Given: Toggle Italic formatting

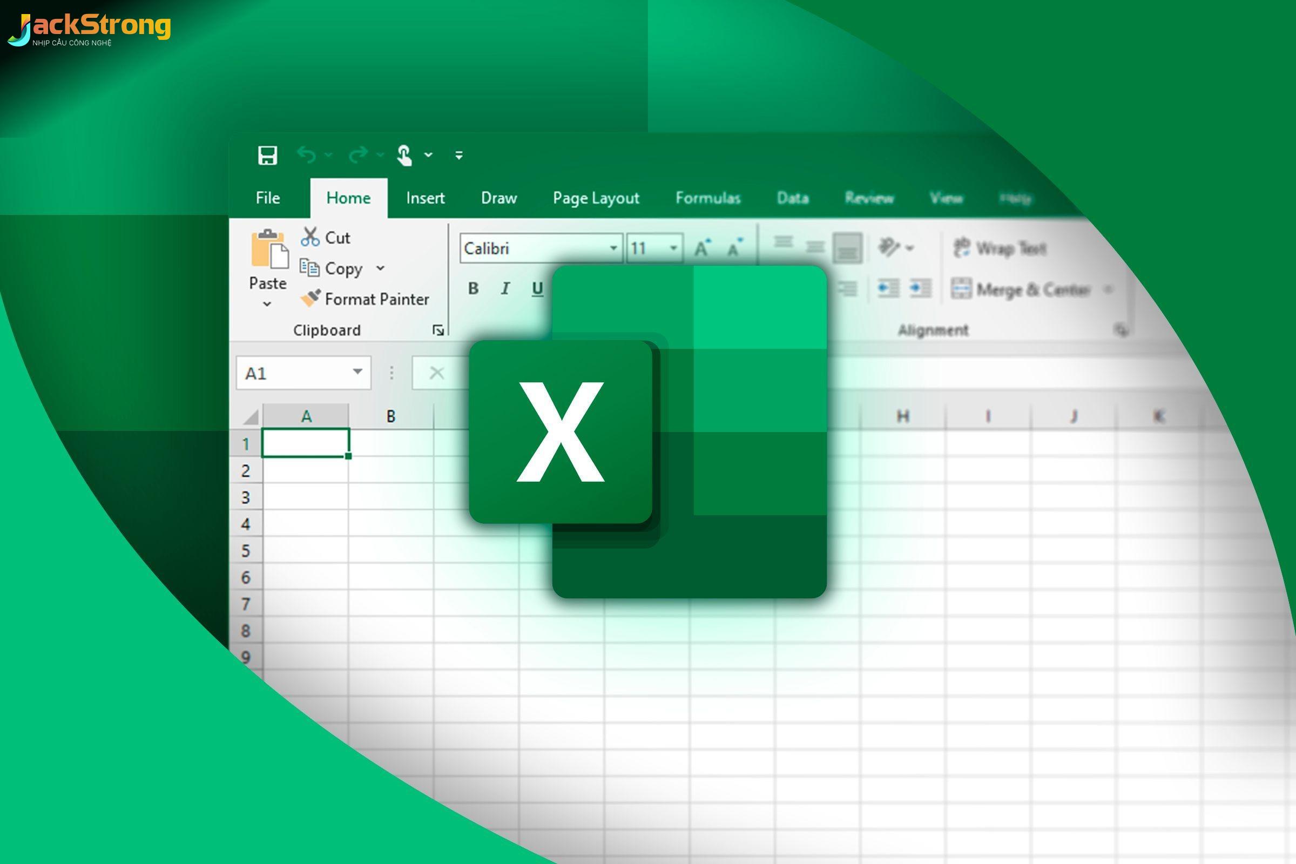Looking at the screenshot, I should coord(505,288).
